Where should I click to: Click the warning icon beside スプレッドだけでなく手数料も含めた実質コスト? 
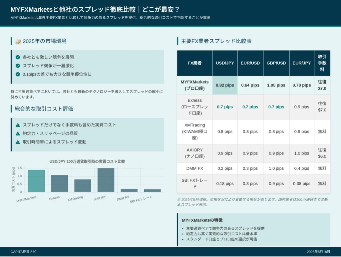click(x=18, y=125)
